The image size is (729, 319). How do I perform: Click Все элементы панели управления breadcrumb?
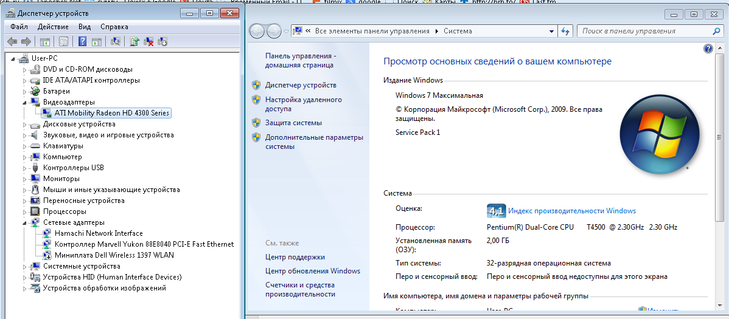372,31
